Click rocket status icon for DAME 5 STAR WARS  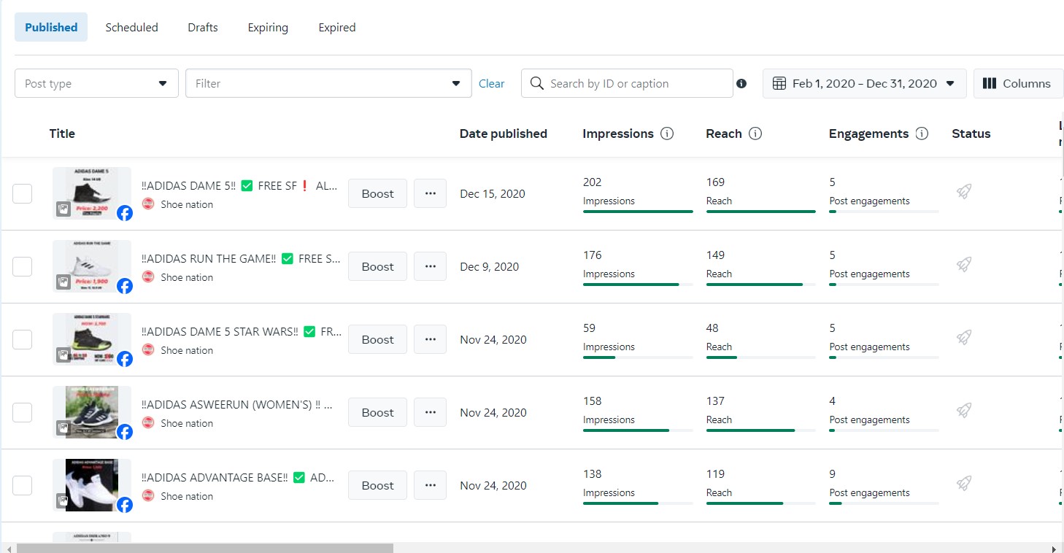pyautogui.click(x=964, y=338)
